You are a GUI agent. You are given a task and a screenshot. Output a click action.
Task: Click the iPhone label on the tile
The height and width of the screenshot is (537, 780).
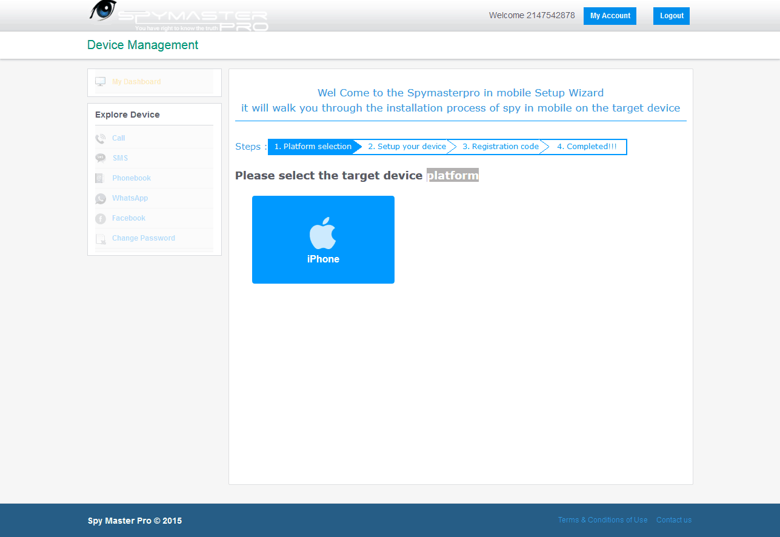tap(323, 259)
